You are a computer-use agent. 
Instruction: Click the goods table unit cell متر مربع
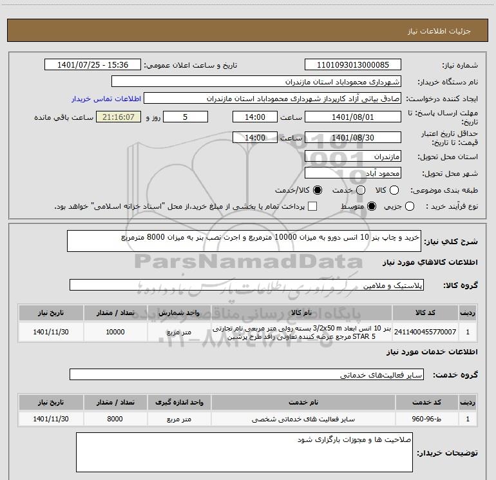point(179,332)
